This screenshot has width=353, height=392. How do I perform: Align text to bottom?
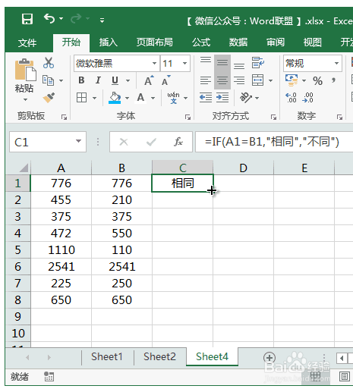[x=239, y=65]
